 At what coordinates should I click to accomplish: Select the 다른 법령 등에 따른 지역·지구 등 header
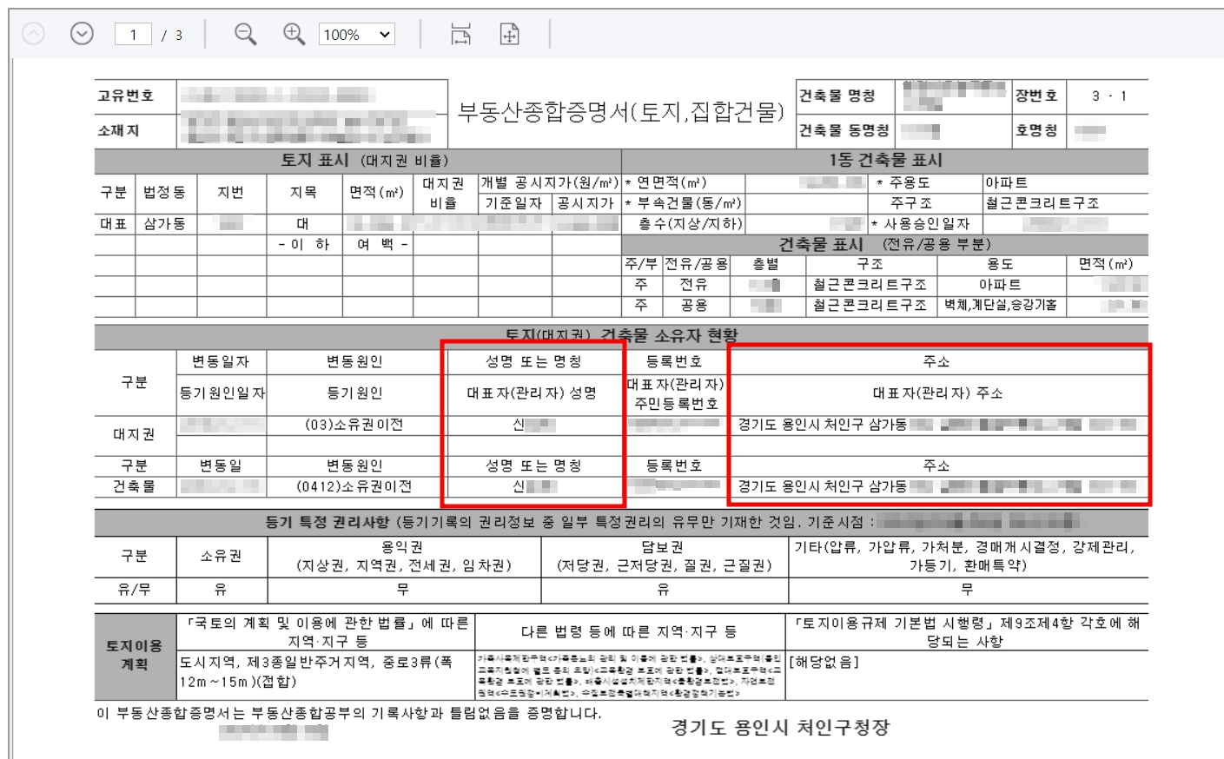629,632
